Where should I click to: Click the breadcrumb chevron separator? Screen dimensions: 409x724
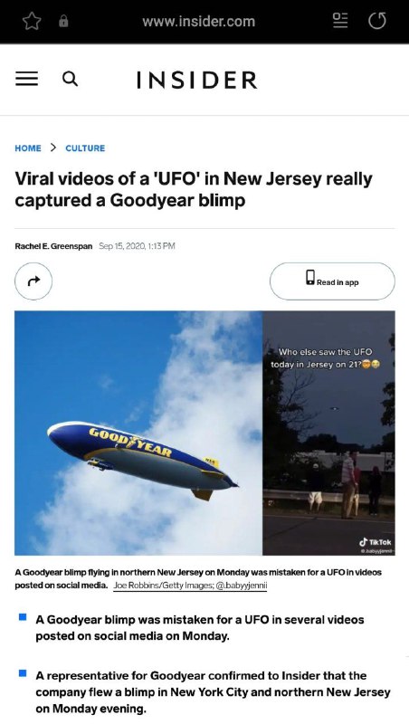53,148
